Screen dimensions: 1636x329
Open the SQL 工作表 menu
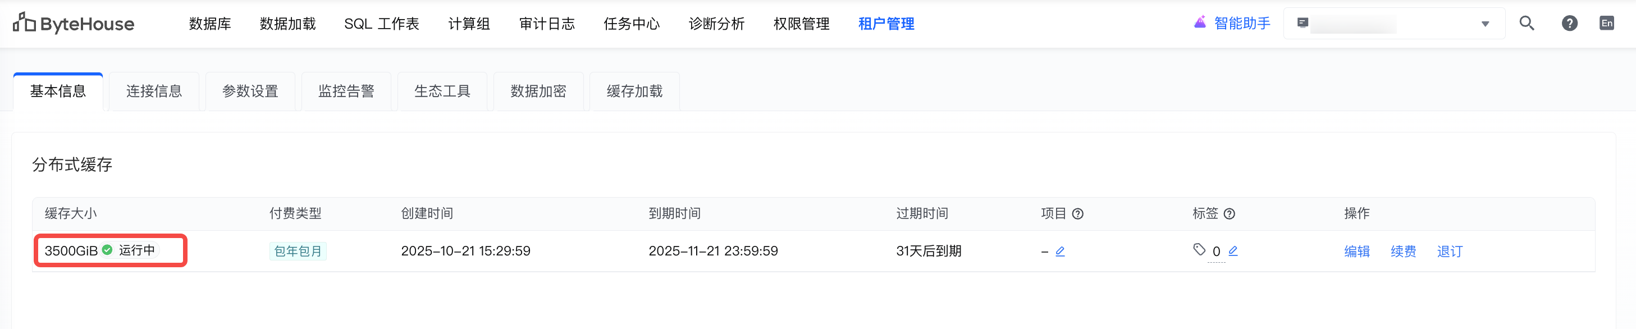point(382,24)
